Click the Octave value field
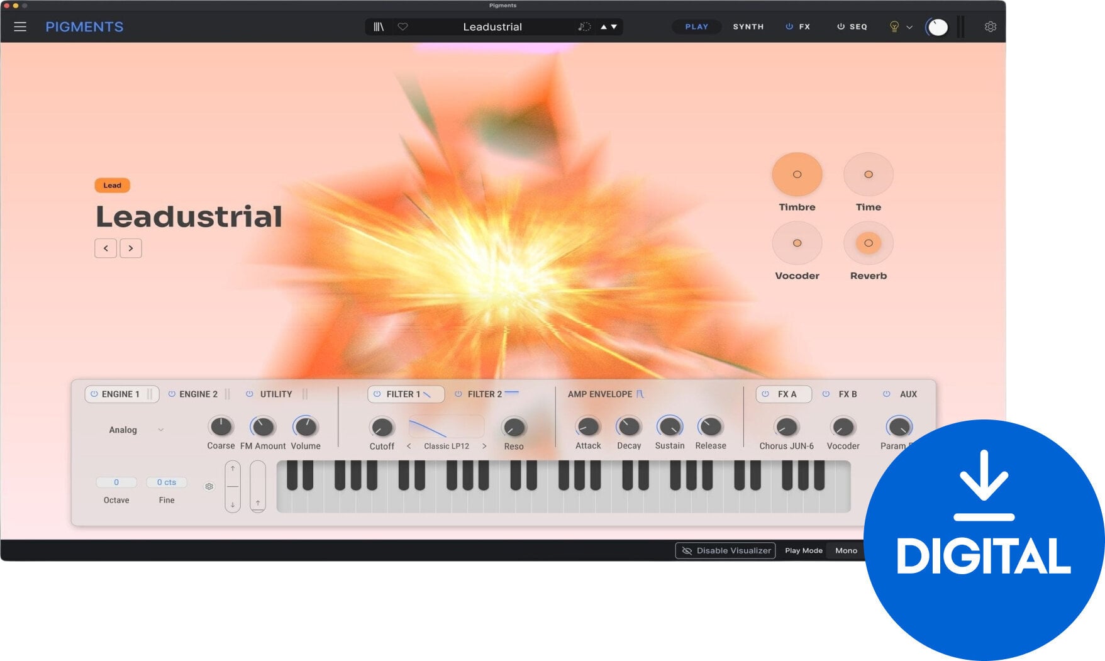Image resolution: width=1105 pixels, height=661 pixels. pos(116,482)
